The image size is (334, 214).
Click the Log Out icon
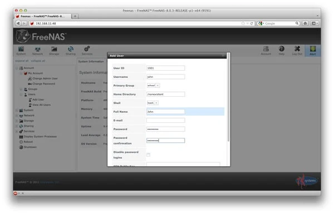[297, 51]
